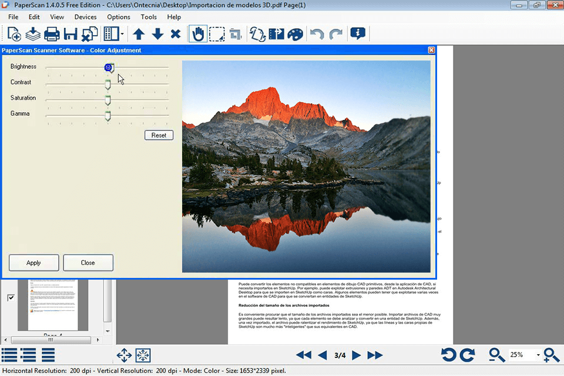The width and height of the screenshot is (564, 376).
Task: Click the zoom out magnifier icon
Action: (x=496, y=355)
